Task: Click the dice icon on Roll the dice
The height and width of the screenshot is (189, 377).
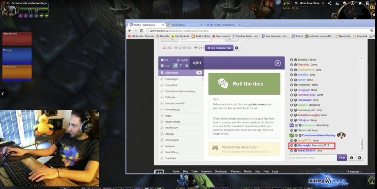Action: pyautogui.click(x=223, y=83)
